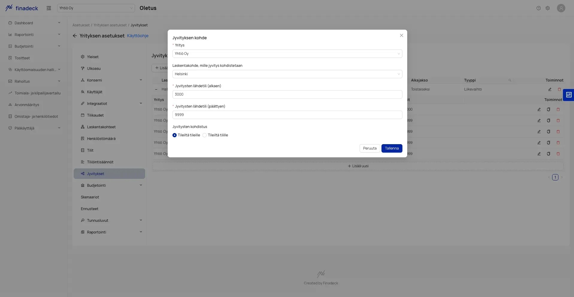
Task: Click the Tallenna button
Action: coord(392,148)
